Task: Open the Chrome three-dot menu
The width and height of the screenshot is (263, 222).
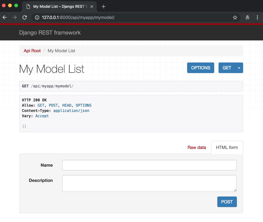Action: [257, 17]
